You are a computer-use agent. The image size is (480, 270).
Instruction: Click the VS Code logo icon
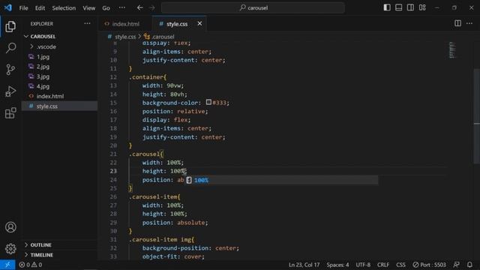coord(8,7)
